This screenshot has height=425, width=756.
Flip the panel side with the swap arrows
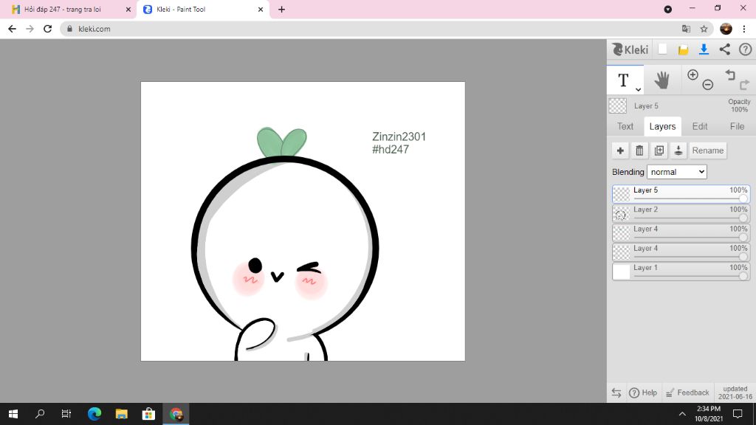coord(616,393)
